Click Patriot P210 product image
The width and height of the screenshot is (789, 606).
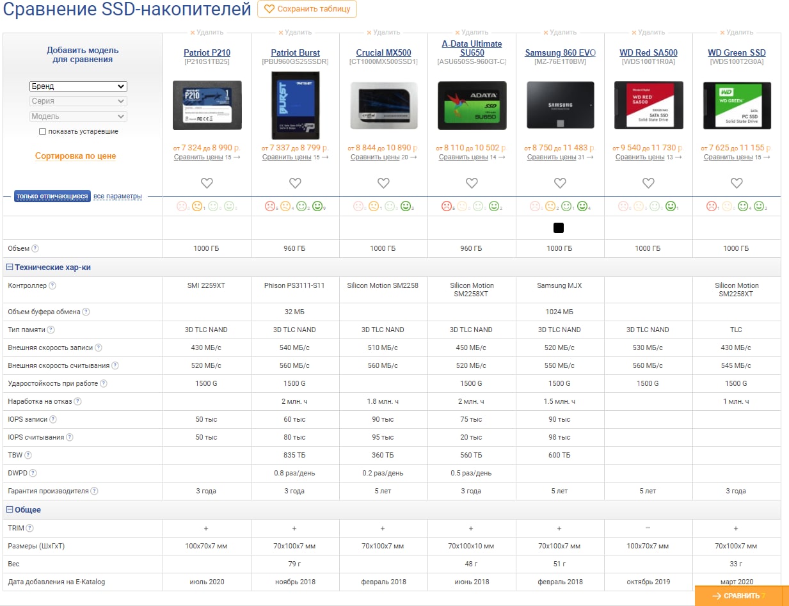click(207, 105)
